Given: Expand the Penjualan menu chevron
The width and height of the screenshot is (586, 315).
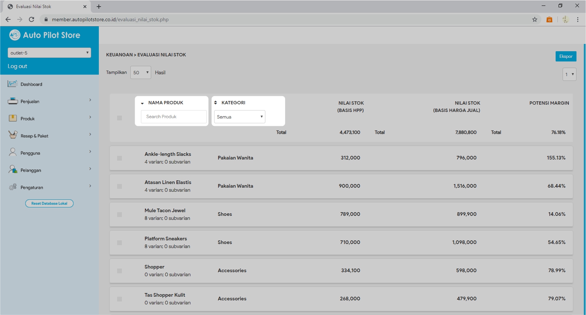Looking at the screenshot, I should click(x=90, y=100).
